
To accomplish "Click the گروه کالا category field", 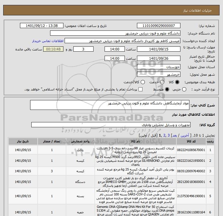I will (111, 125).
